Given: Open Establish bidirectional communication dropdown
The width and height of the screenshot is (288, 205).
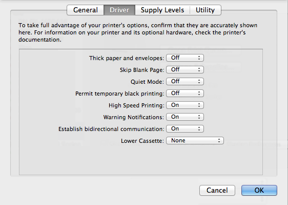Looking at the screenshot, I should click(x=185, y=128).
